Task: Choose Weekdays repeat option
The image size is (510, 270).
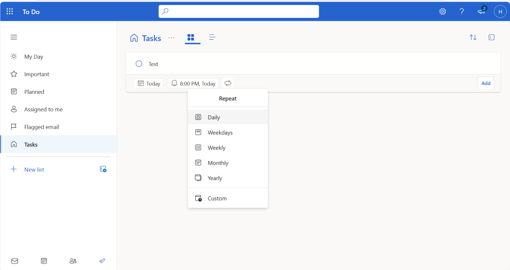Action: tap(228, 132)
